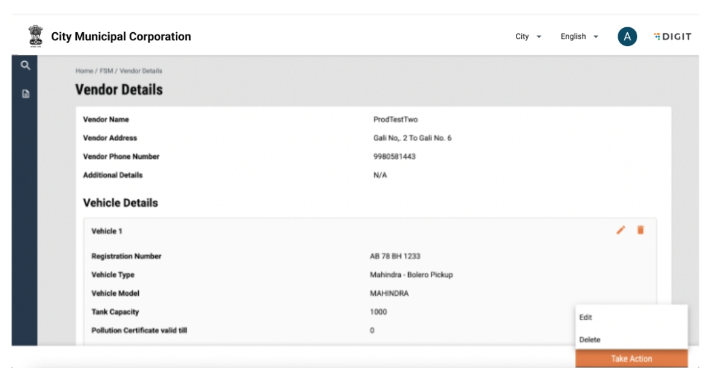Open the user avatar 'A' profile

[x=627, y=37]
